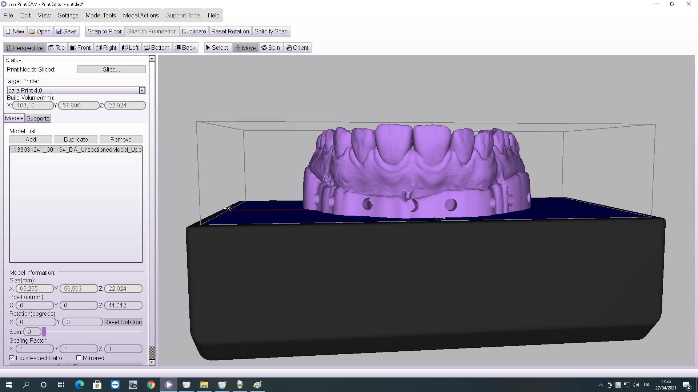Switch to Top view

pyautogui.click(x=56, y=48)
